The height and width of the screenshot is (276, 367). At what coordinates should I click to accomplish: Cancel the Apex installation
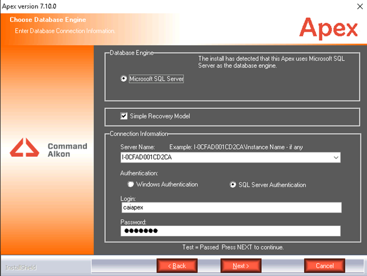point(325,265)
